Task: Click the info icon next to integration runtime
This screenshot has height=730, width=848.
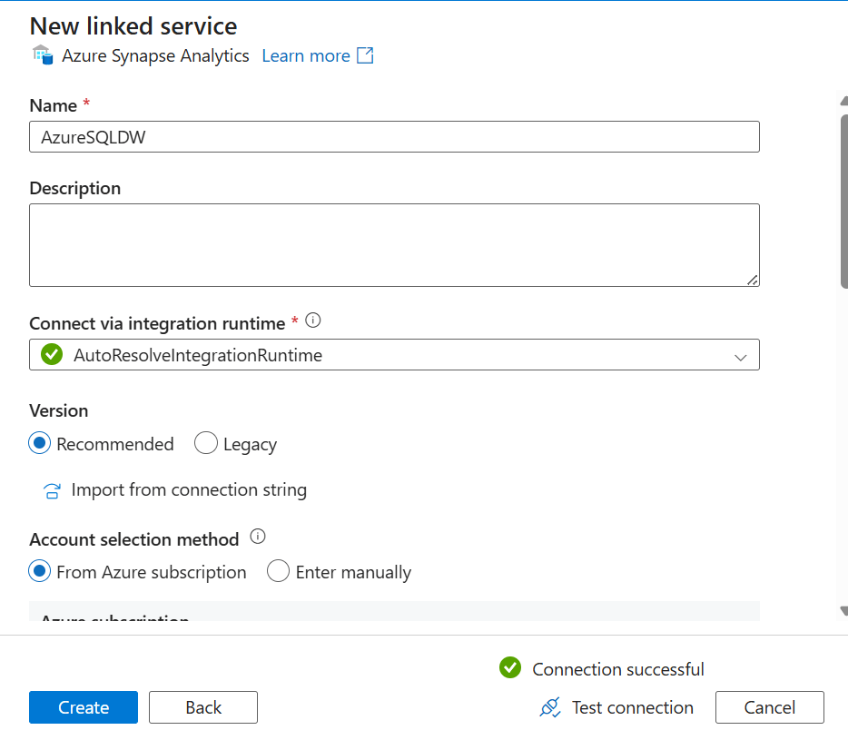Action: click(313, 321)
